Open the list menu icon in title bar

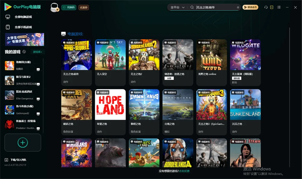coord(279,7)
